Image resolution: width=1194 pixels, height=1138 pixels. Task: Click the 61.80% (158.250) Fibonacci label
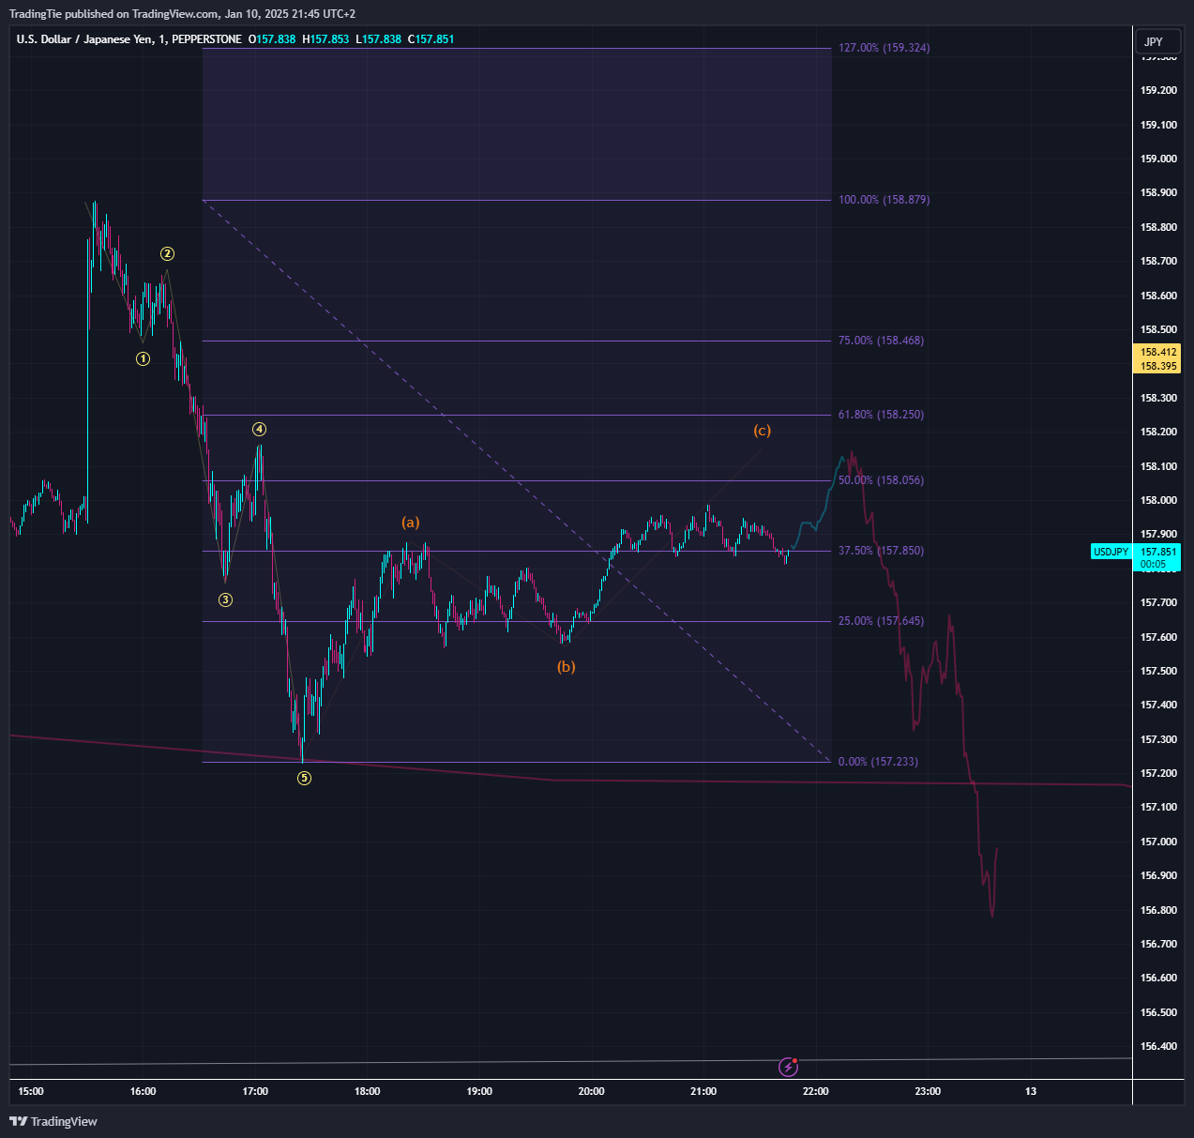(x=881, y=415)
